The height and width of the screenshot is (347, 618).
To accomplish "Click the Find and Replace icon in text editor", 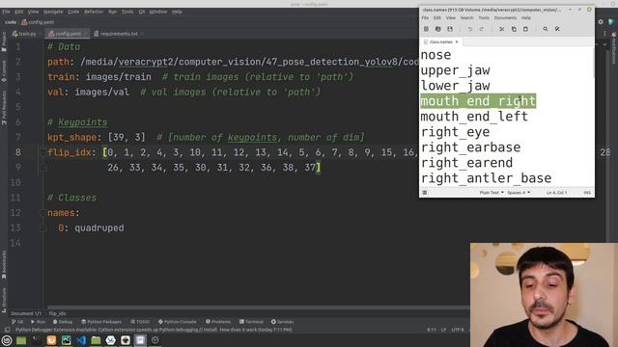I will click(x=557, y=29).
